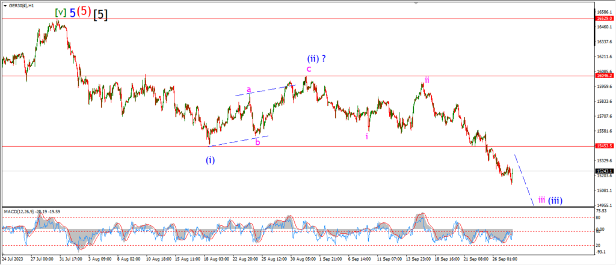Click the blue (iii) projected wave label
The height and width of the screenshot is (265, 616).
(x=555, y=200)
